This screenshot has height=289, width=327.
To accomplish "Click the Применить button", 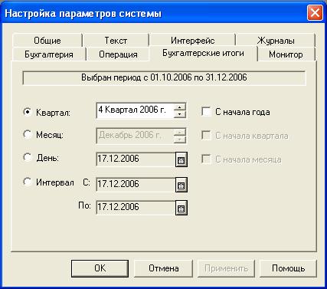I will pyautogui.click(x=226, y=268).
